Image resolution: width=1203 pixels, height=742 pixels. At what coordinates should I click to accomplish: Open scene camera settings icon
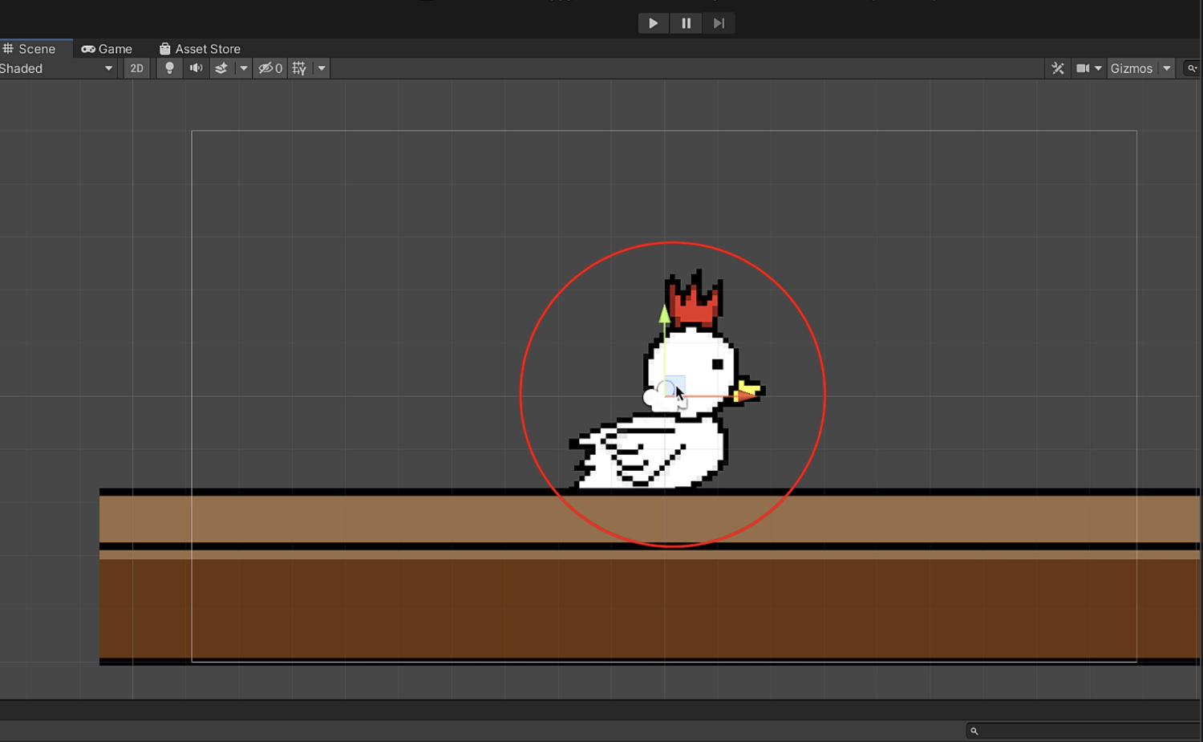1083,68
